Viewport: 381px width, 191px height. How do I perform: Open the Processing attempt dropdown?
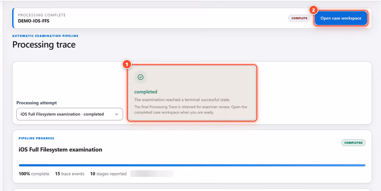(69, 114)
